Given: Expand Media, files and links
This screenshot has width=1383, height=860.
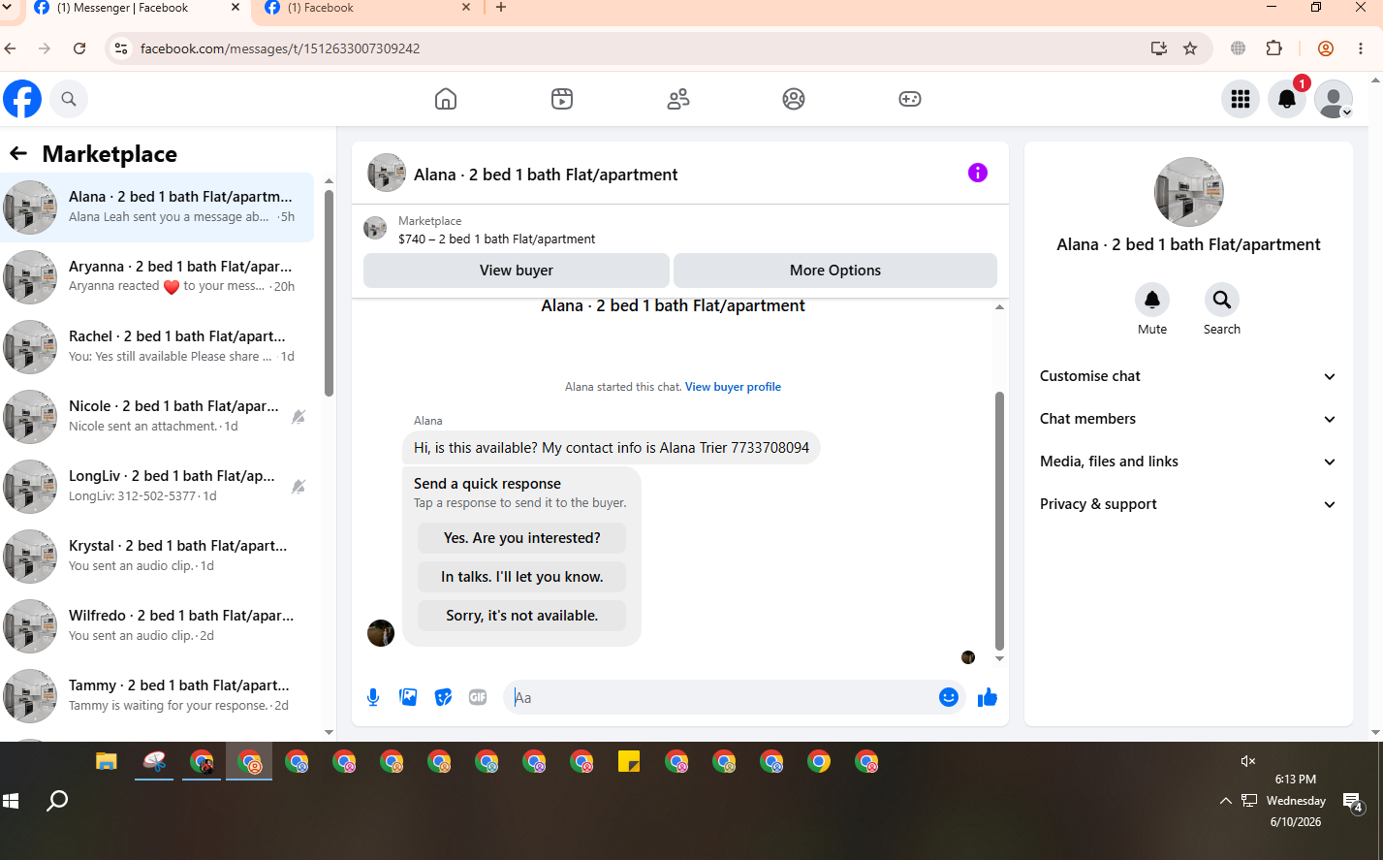Looking at the screenshot, I should [x=1188, y=462].
